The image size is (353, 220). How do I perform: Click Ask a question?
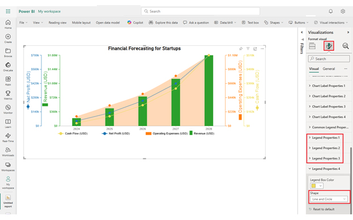click(x=196, y=23)
